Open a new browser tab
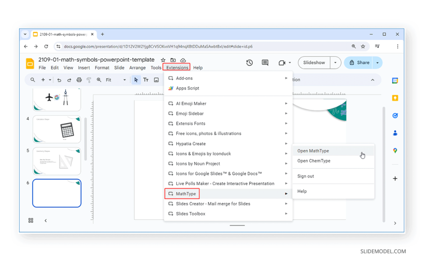 (x=103, y=34)
